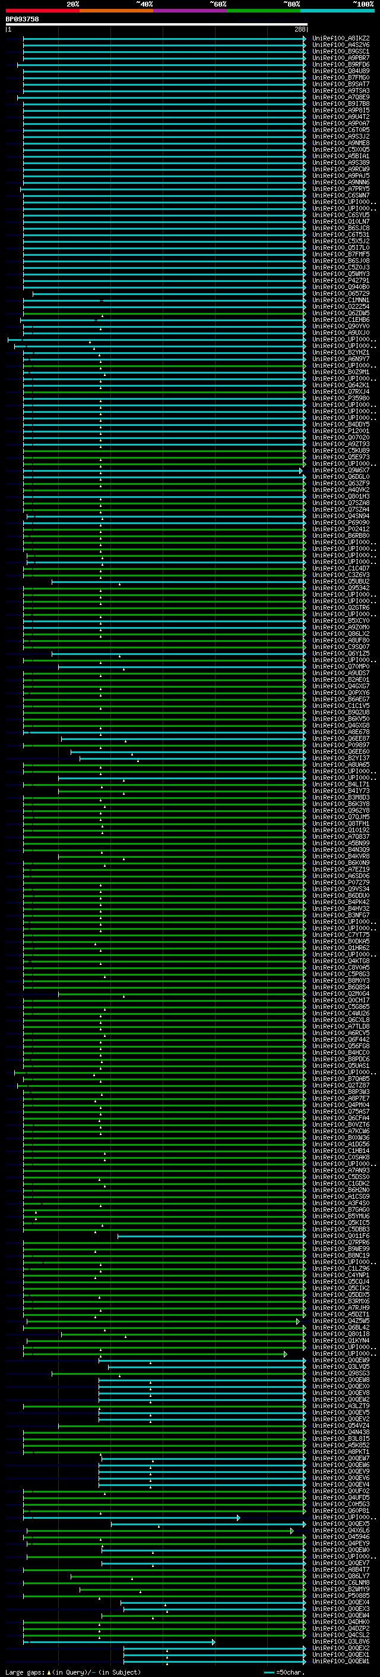Click the UniRef100_A9PBR7 label

coord(341,58)
